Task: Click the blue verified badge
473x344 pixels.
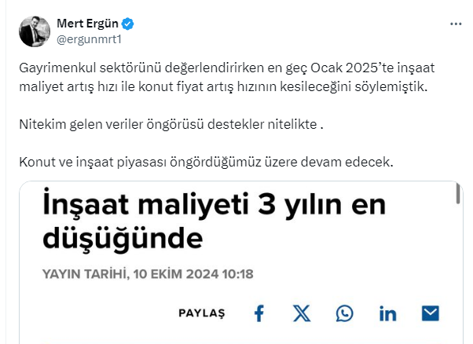Action: (x=129, y=23)
